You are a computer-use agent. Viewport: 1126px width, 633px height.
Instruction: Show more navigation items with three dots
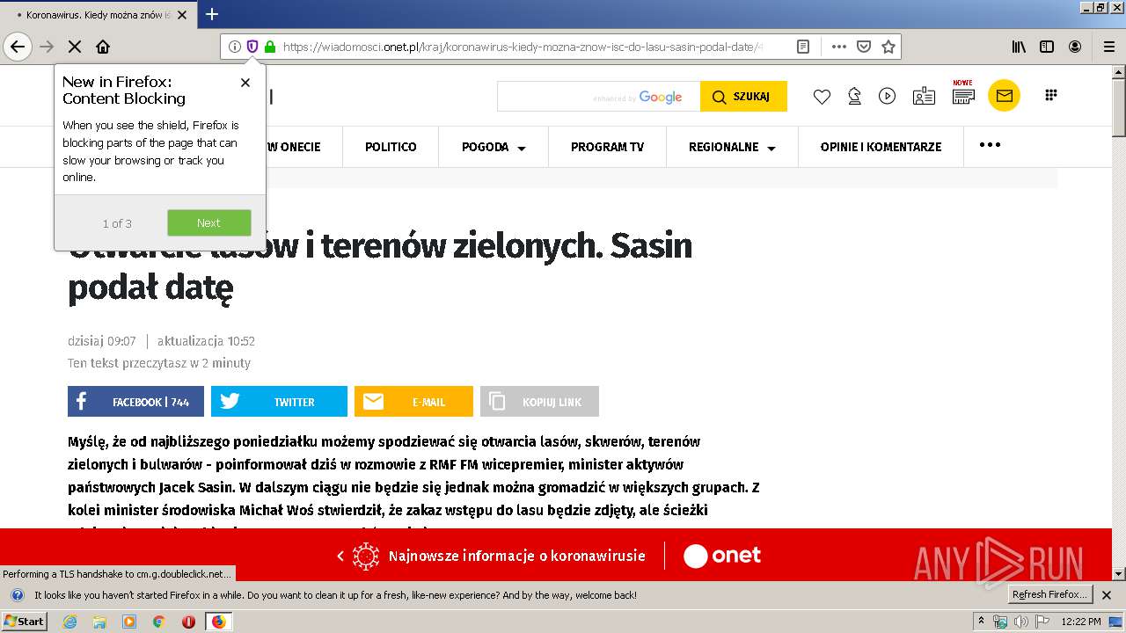[x=990, y=145]
